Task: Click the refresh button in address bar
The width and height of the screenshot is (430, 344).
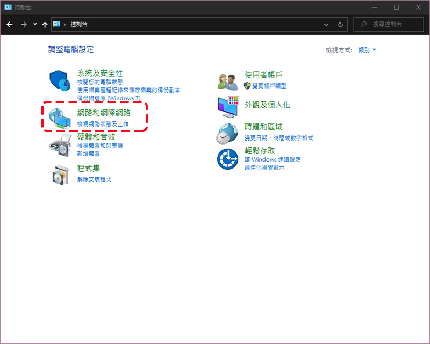Action: tap(340, 24)
